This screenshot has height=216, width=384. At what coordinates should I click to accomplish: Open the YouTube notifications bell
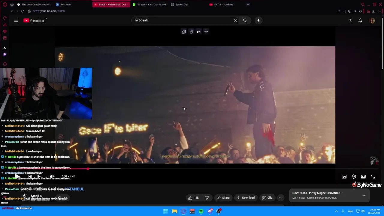[360, 20]
